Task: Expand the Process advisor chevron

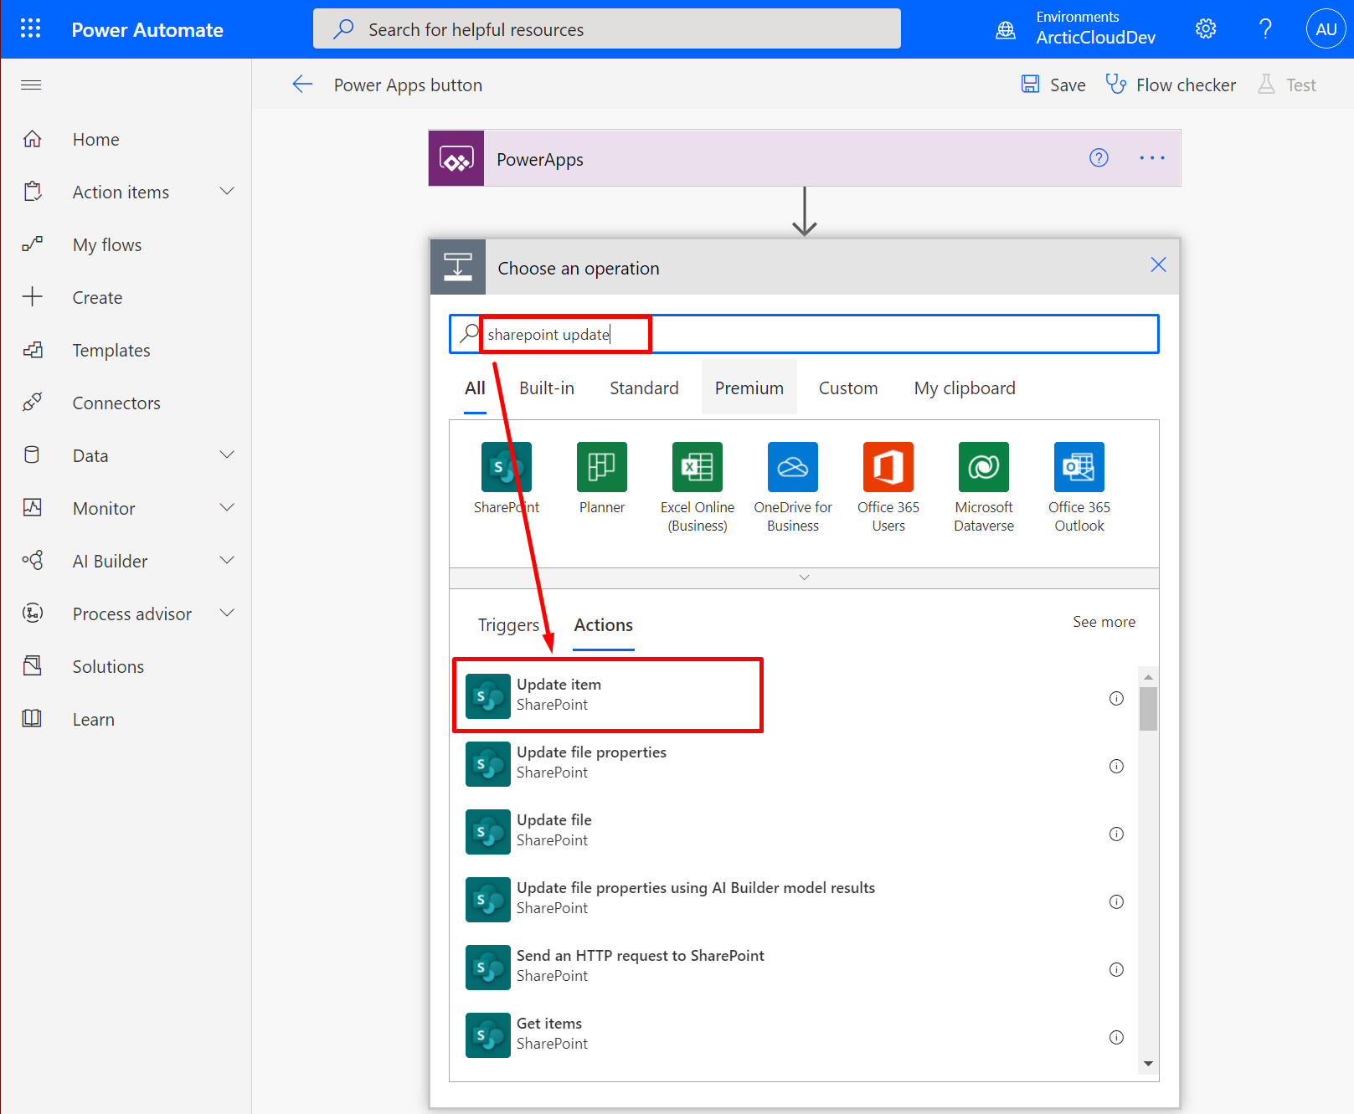Action: pos(227,613)
